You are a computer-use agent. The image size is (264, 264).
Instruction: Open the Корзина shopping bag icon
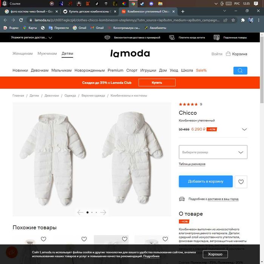(x=228, y=54)
